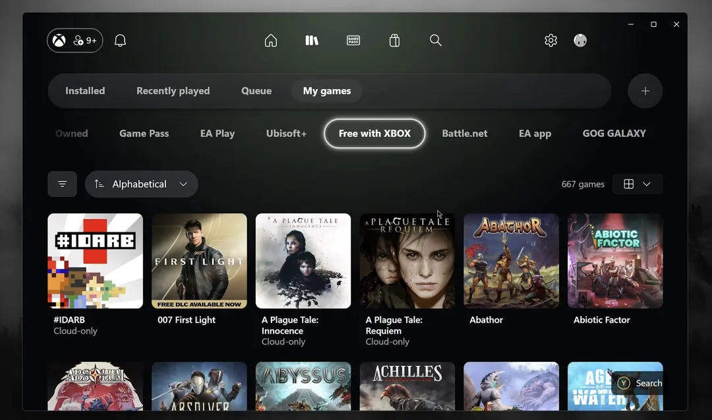Select the GOG GALAXY filter
This screenshot has height=420, width=712.
coord(614,134)
